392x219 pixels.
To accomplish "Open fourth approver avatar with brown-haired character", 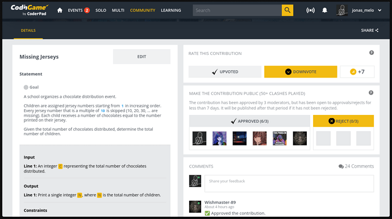I will [x=260, y=138].
